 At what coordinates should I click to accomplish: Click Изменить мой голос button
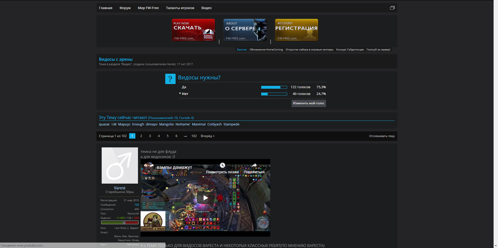[309, 103]
